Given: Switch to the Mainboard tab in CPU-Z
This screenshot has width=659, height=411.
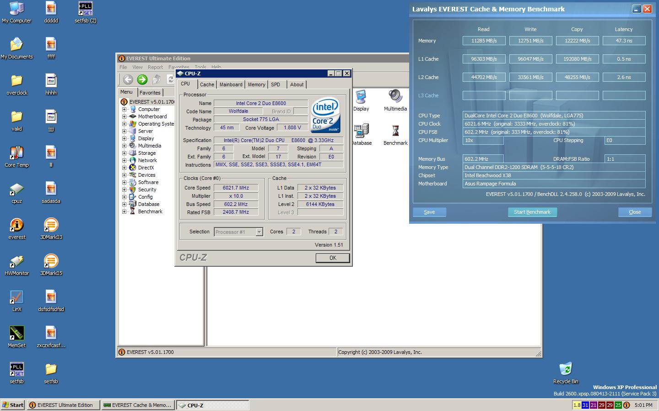Looking at the screenshot, I should (231, 84).
